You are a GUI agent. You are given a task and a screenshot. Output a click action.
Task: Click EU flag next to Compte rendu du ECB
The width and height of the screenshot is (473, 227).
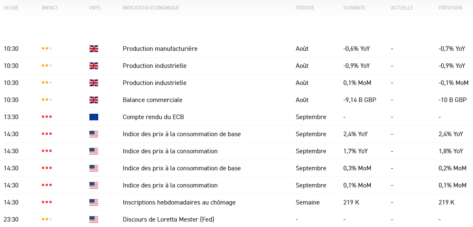pyautogui.click(x=94, y=117)
